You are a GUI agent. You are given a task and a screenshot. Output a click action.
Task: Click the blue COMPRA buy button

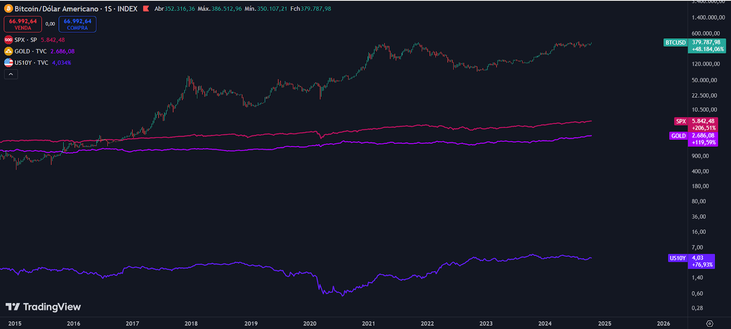pos(77,24)
